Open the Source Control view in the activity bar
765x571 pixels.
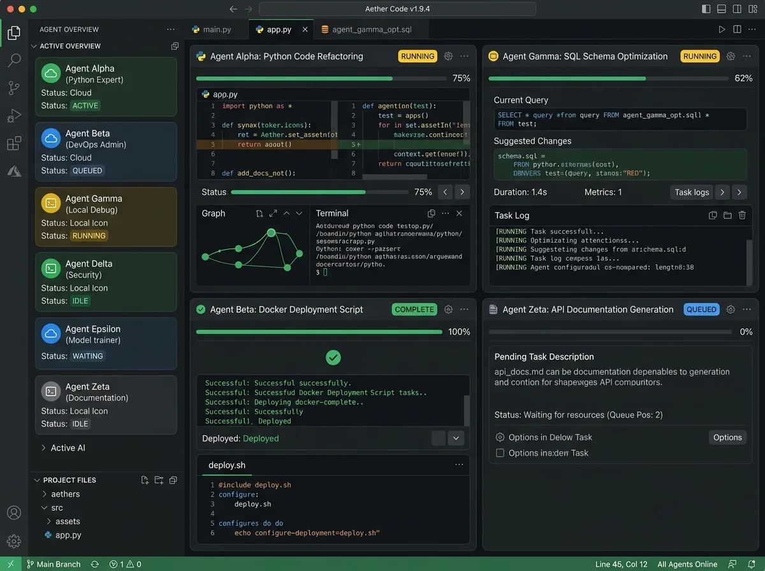click(x=14, y=88)
